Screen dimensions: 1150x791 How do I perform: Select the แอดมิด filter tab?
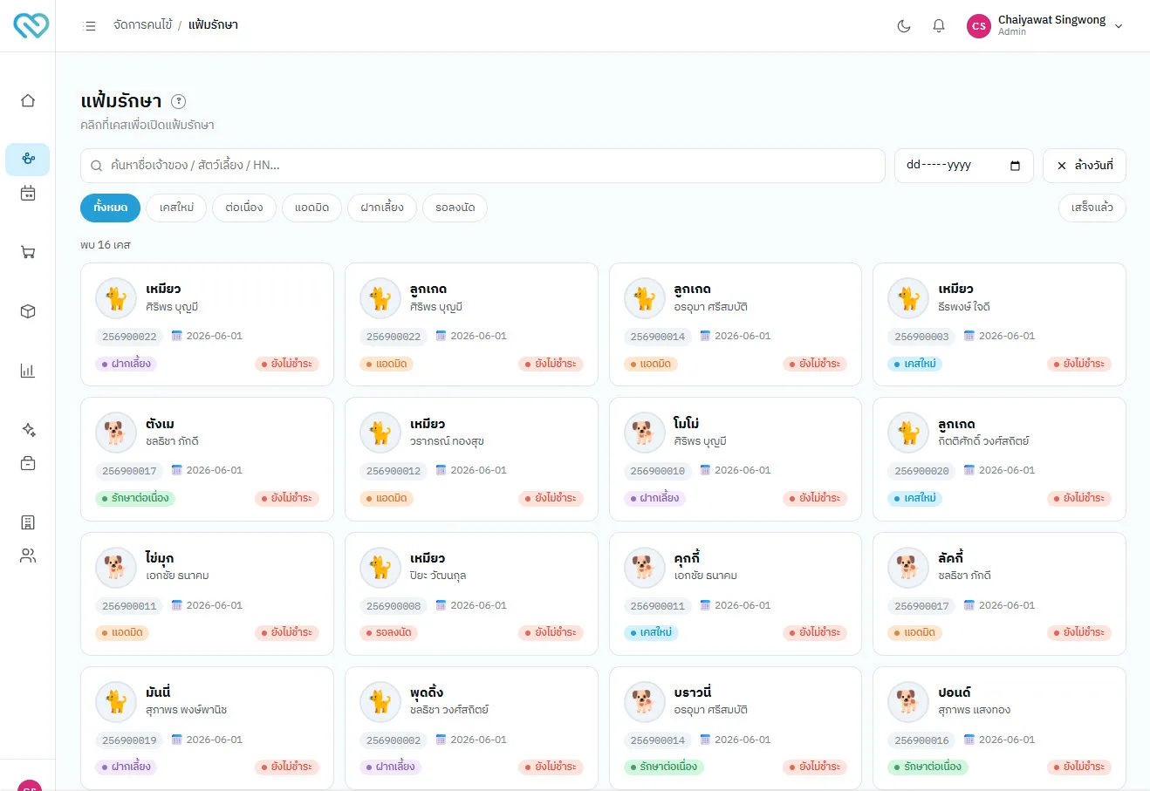click(x=311, y=208)
